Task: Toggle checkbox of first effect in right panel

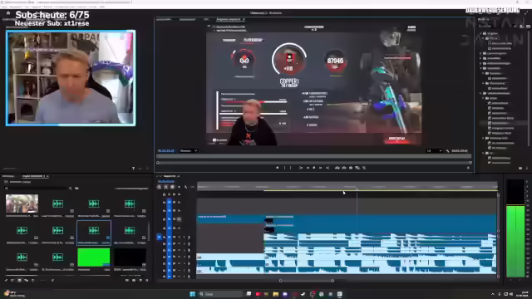Action: click(x=490, y=103)
